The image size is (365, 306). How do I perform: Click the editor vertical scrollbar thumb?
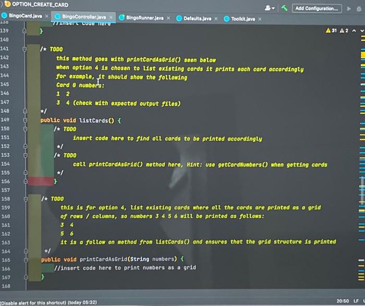[362, 190]
